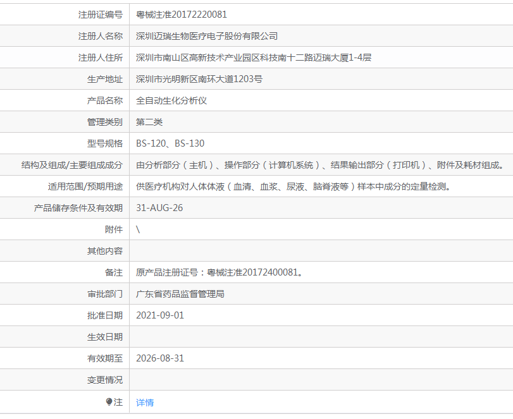
Task: Click the 备注 label
Action: tap(114, 272)
